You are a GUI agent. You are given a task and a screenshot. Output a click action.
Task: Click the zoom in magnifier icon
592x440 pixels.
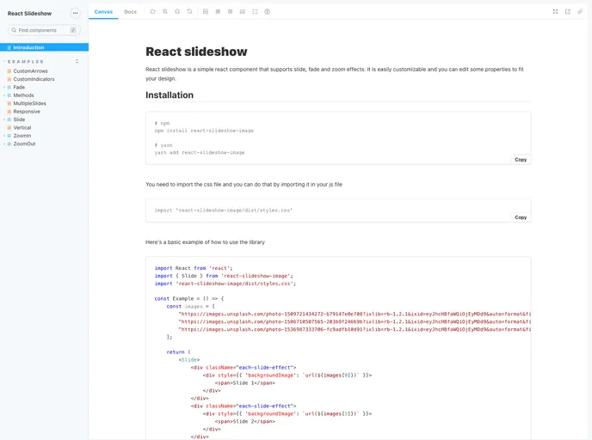coord(165,12)
